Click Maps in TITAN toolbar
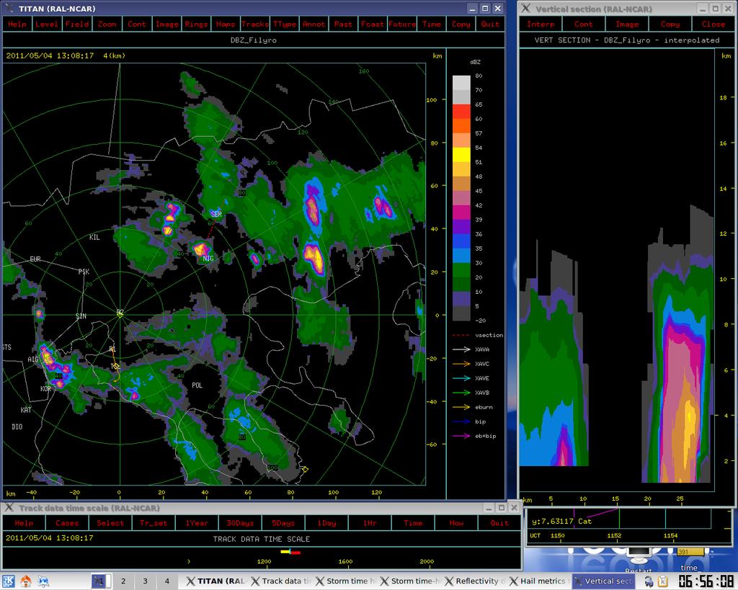Viewport: 738px width, 590px height. click(x=226, y=24)
